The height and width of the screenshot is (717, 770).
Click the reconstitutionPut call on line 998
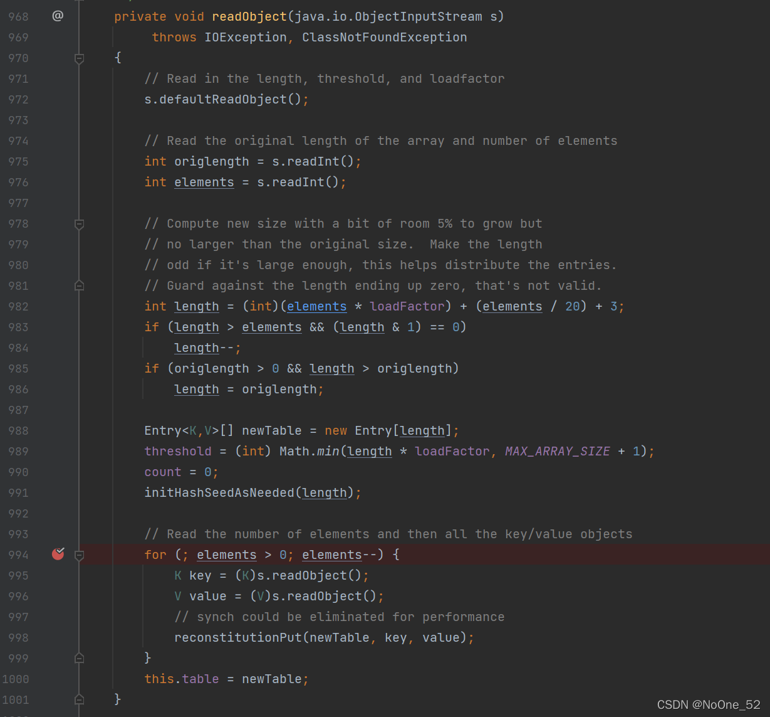238,638
